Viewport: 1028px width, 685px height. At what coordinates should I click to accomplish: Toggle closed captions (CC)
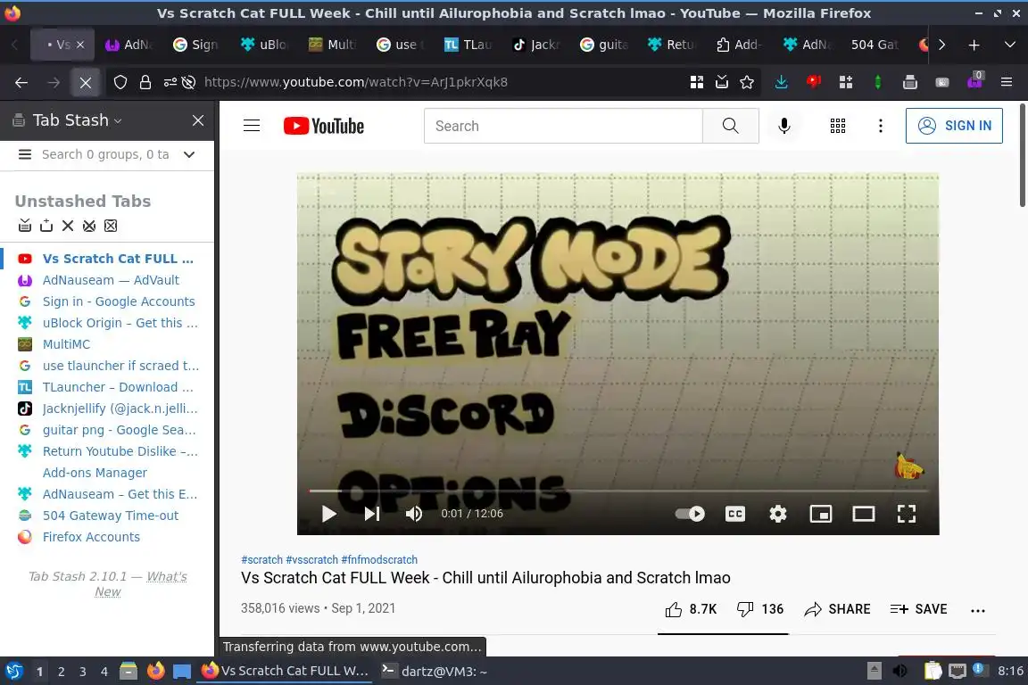(735, 514)
